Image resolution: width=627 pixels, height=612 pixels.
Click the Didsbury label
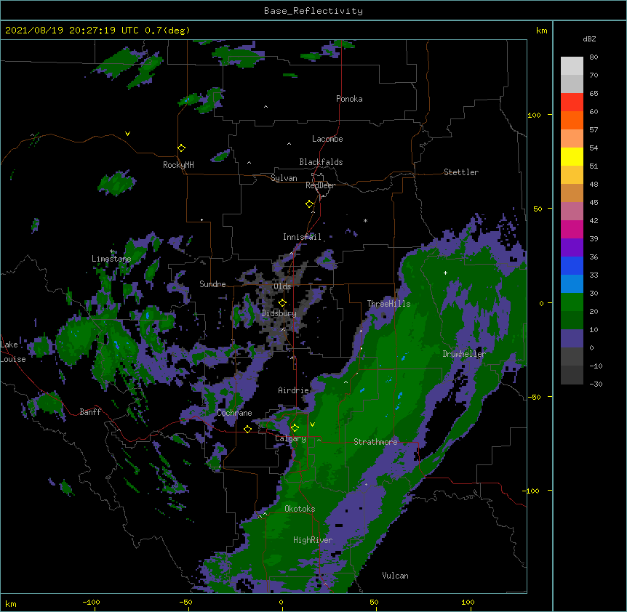[x=279, y=313]
